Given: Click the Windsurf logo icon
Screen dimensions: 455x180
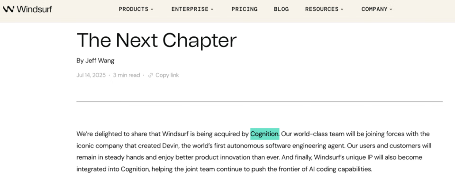Looking at the screenshot, I should point(9,9).
